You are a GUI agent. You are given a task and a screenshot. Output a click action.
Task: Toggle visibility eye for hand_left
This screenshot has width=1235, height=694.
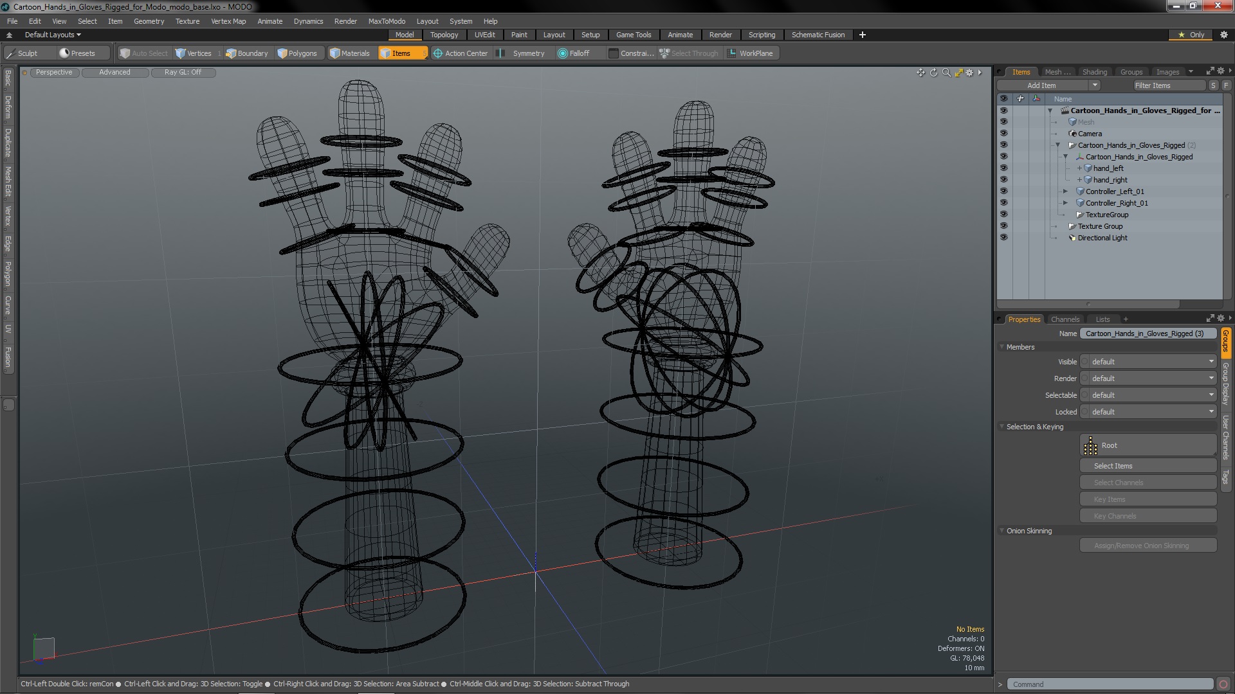coord(1003,168)
